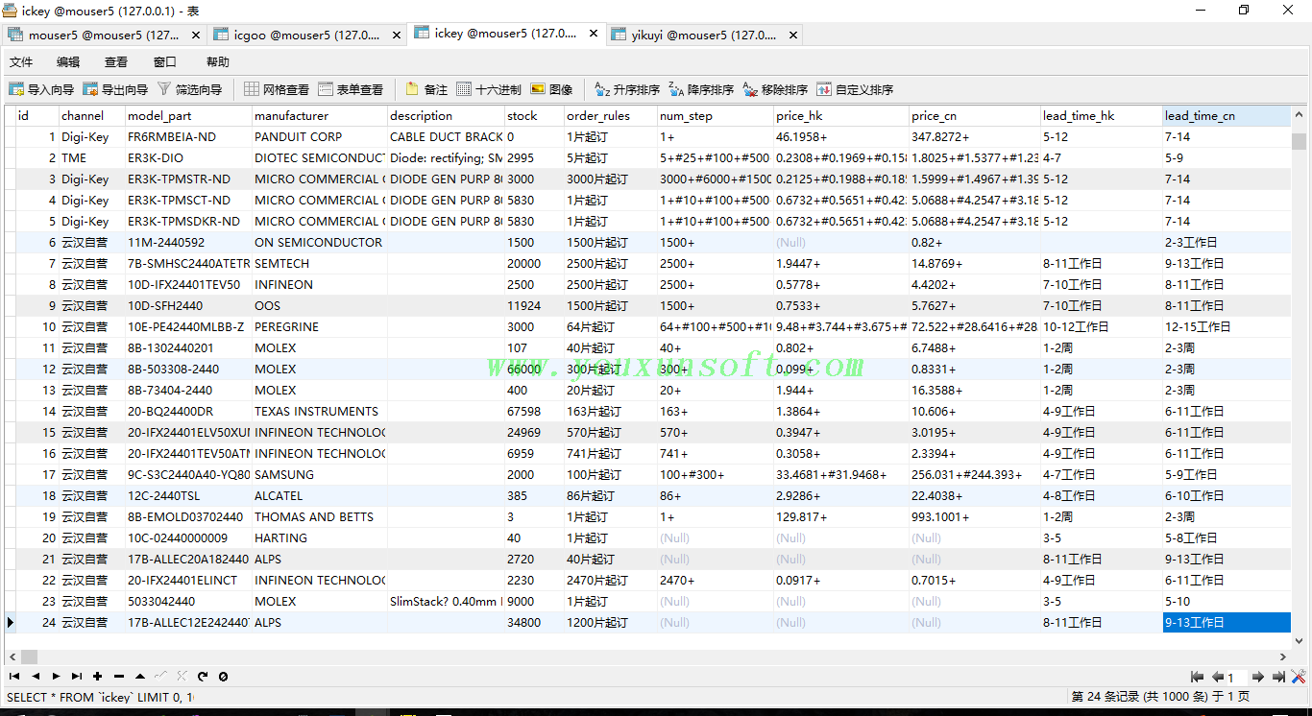The height and width of the screenshot is (716, 1312).
Task: Open the 查看 menu
Action: coord(116,61)
